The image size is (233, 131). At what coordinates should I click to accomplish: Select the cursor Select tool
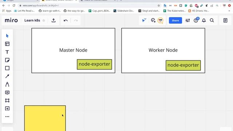click(7, 36)
